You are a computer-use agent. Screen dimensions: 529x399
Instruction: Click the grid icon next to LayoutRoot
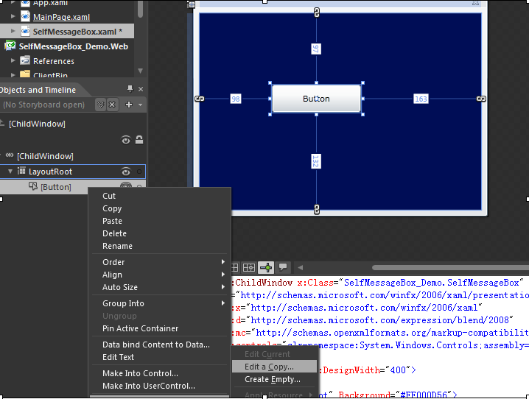pyautogui.click(x=21, y=172)
